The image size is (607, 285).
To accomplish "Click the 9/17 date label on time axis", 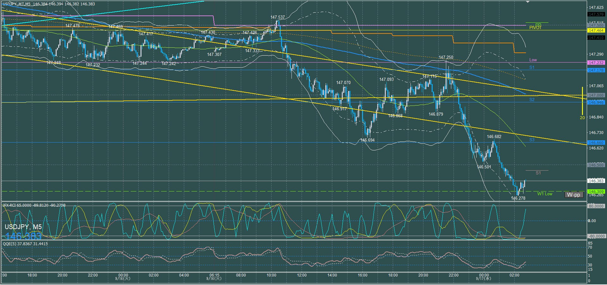I will point(484,279).
